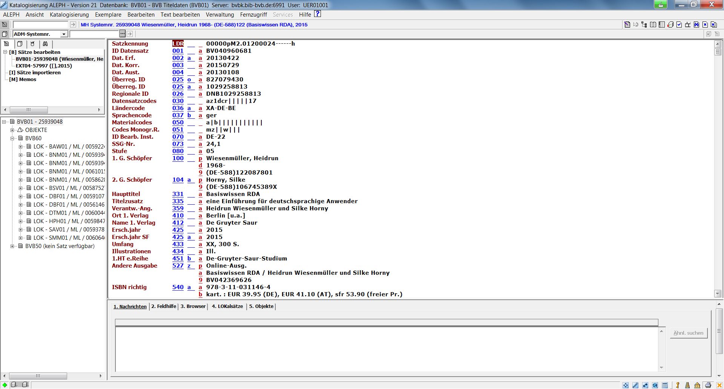Collapse the BVB60 tree node
This screenshot has width=724, height=389.
click(x=12, y=138)
